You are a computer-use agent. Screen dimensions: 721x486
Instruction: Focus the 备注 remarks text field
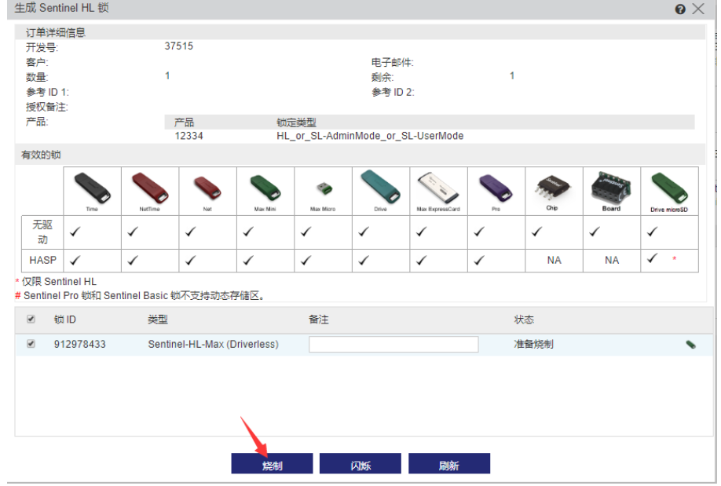coord(393,345)
